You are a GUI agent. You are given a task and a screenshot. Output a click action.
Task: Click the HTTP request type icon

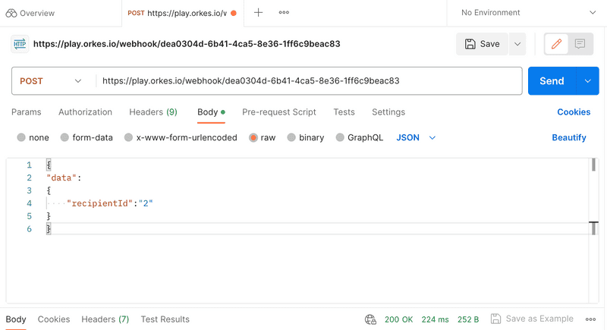pyautogui.click(x=20, y=44)
